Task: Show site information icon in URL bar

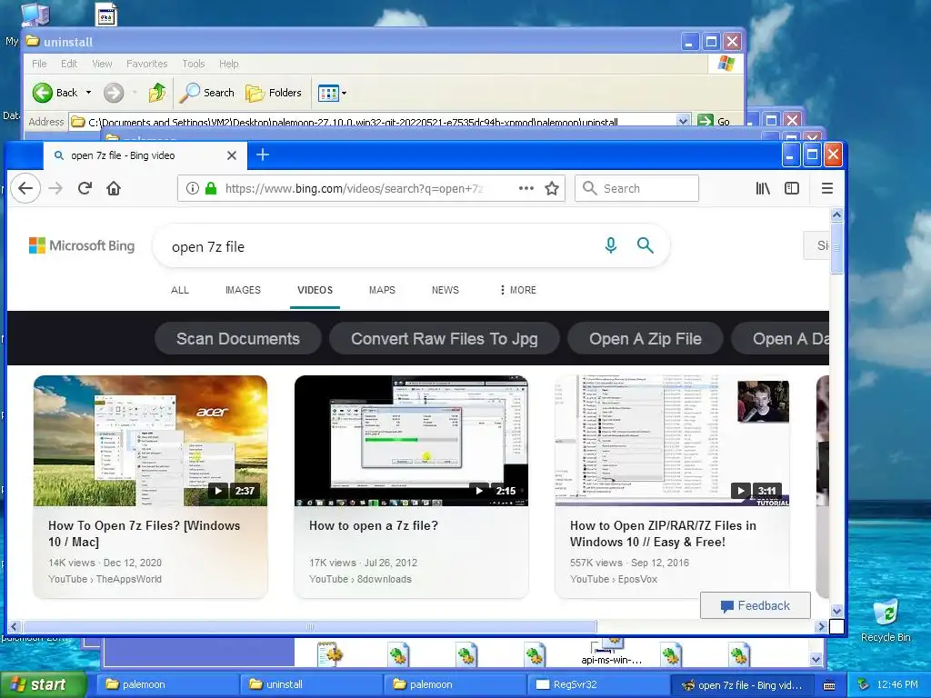Action: [x=193, y=189]
